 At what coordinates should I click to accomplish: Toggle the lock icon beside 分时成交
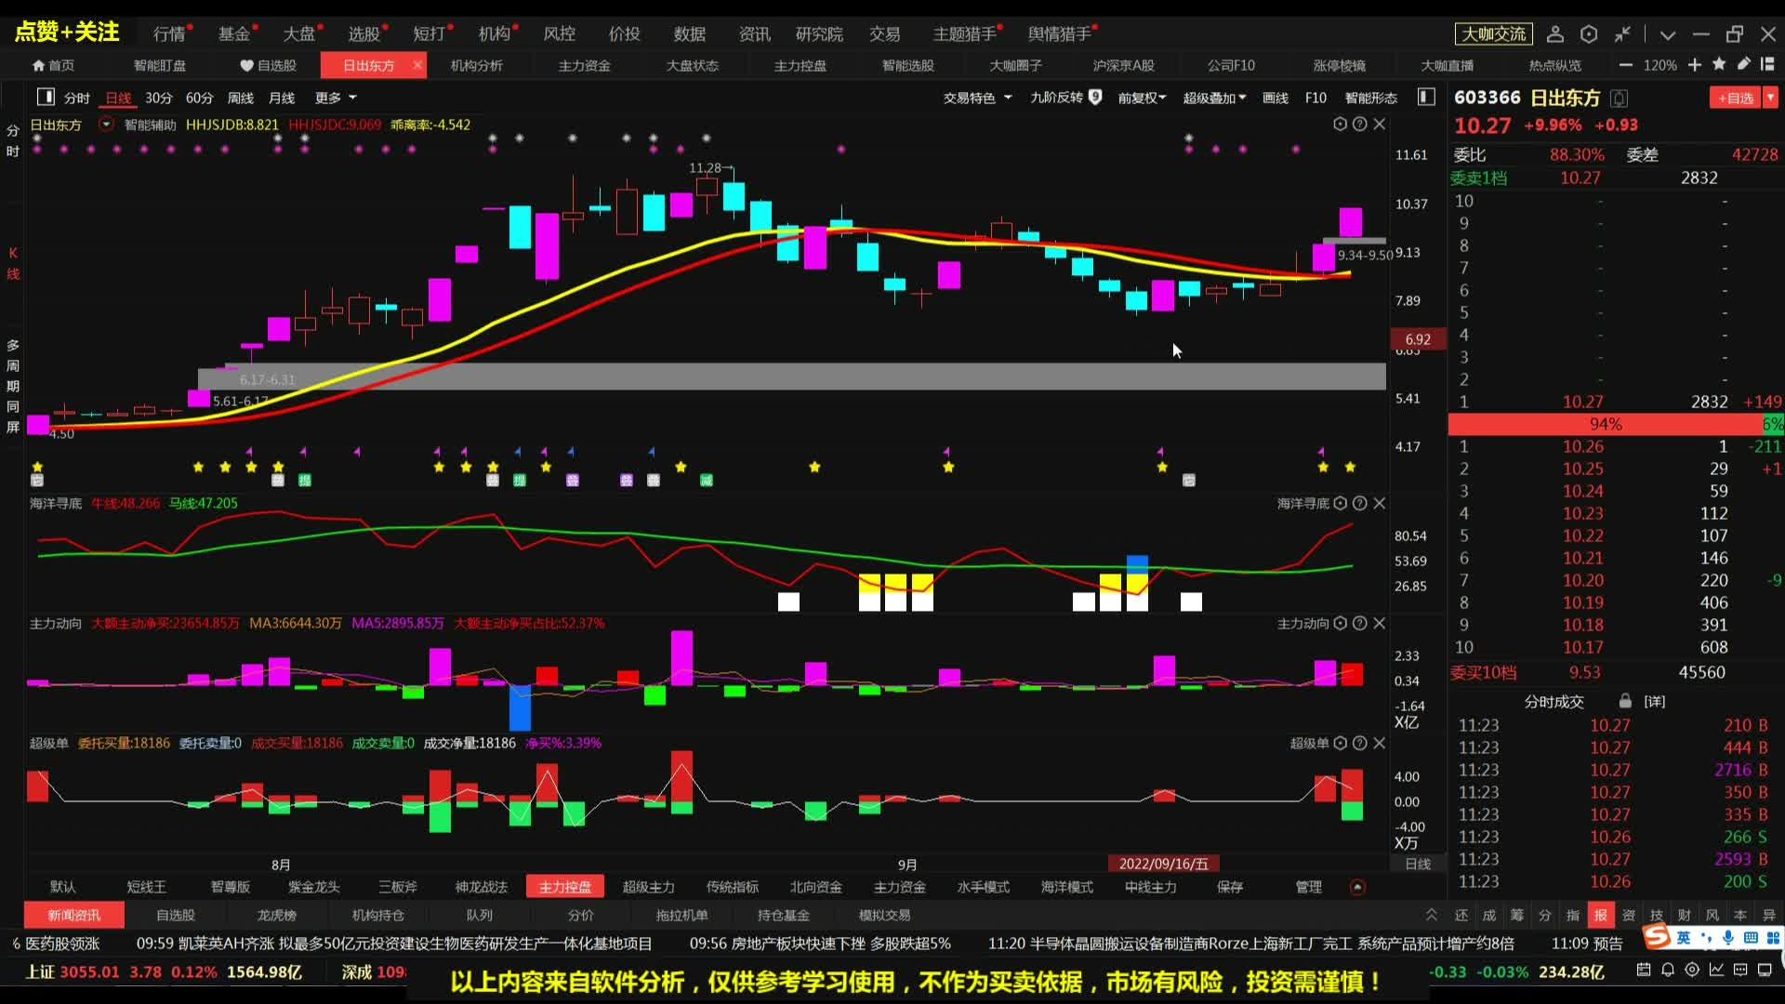point(1625,701)
